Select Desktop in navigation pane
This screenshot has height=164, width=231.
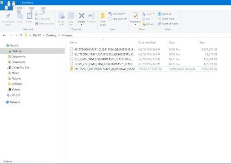[x=32, y=51]
